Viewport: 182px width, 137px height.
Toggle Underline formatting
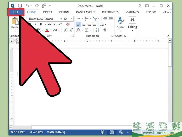click(41, 24)
